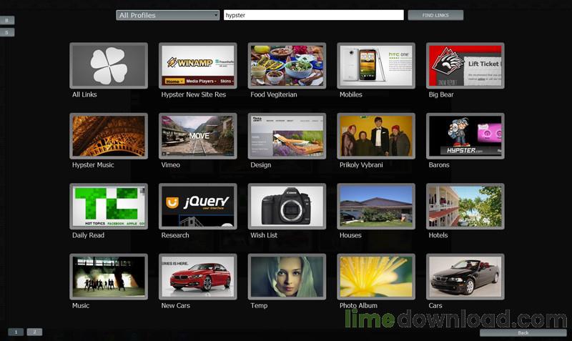The height and width of the screenshot is (341, 572).
Task: Select the Food Vegiterian link group
Action: [286, 66]
